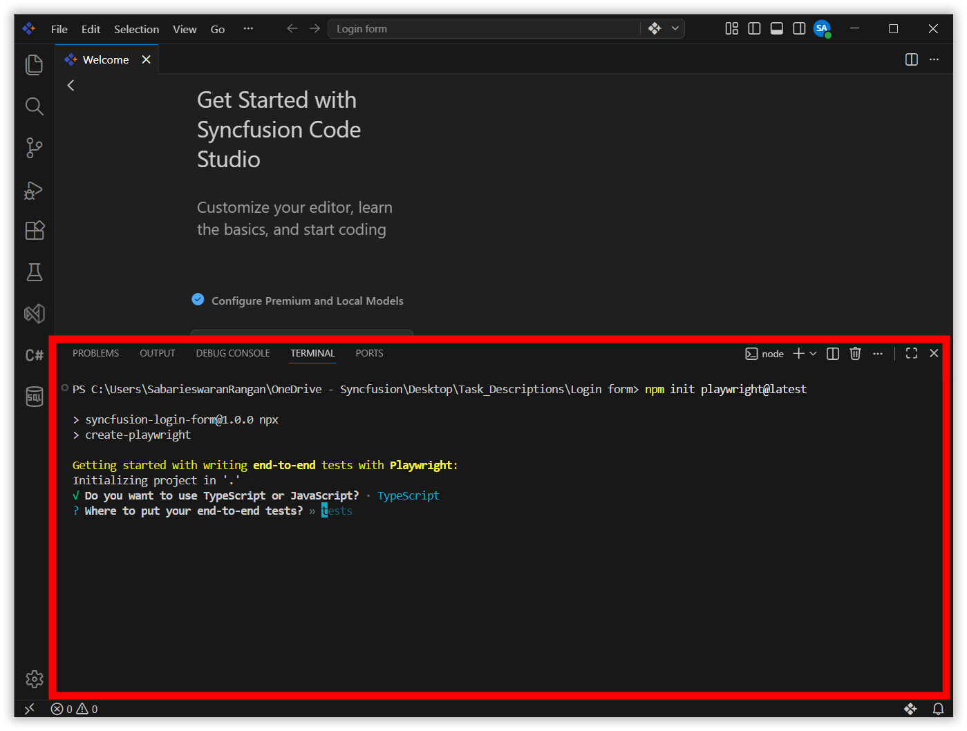Create a new terminal with plus icon
967x731 pixels.
point(798,353)
